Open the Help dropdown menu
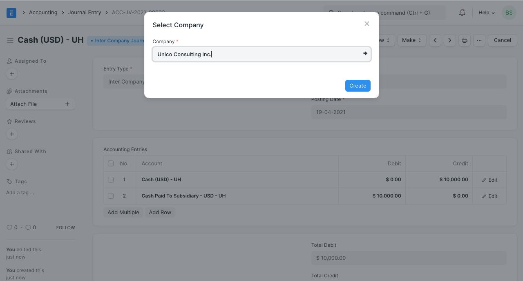Viewport: 523px width, 281px height. pos(486,13)
